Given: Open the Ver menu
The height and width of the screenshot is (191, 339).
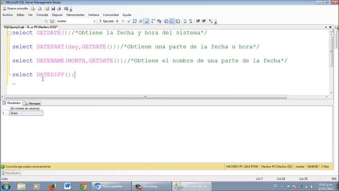Looking at the screenshot, I should pos(30,15).
